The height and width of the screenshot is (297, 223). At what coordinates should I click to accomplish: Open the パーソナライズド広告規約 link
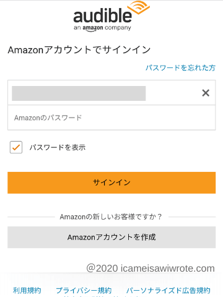tap(168, 290)
